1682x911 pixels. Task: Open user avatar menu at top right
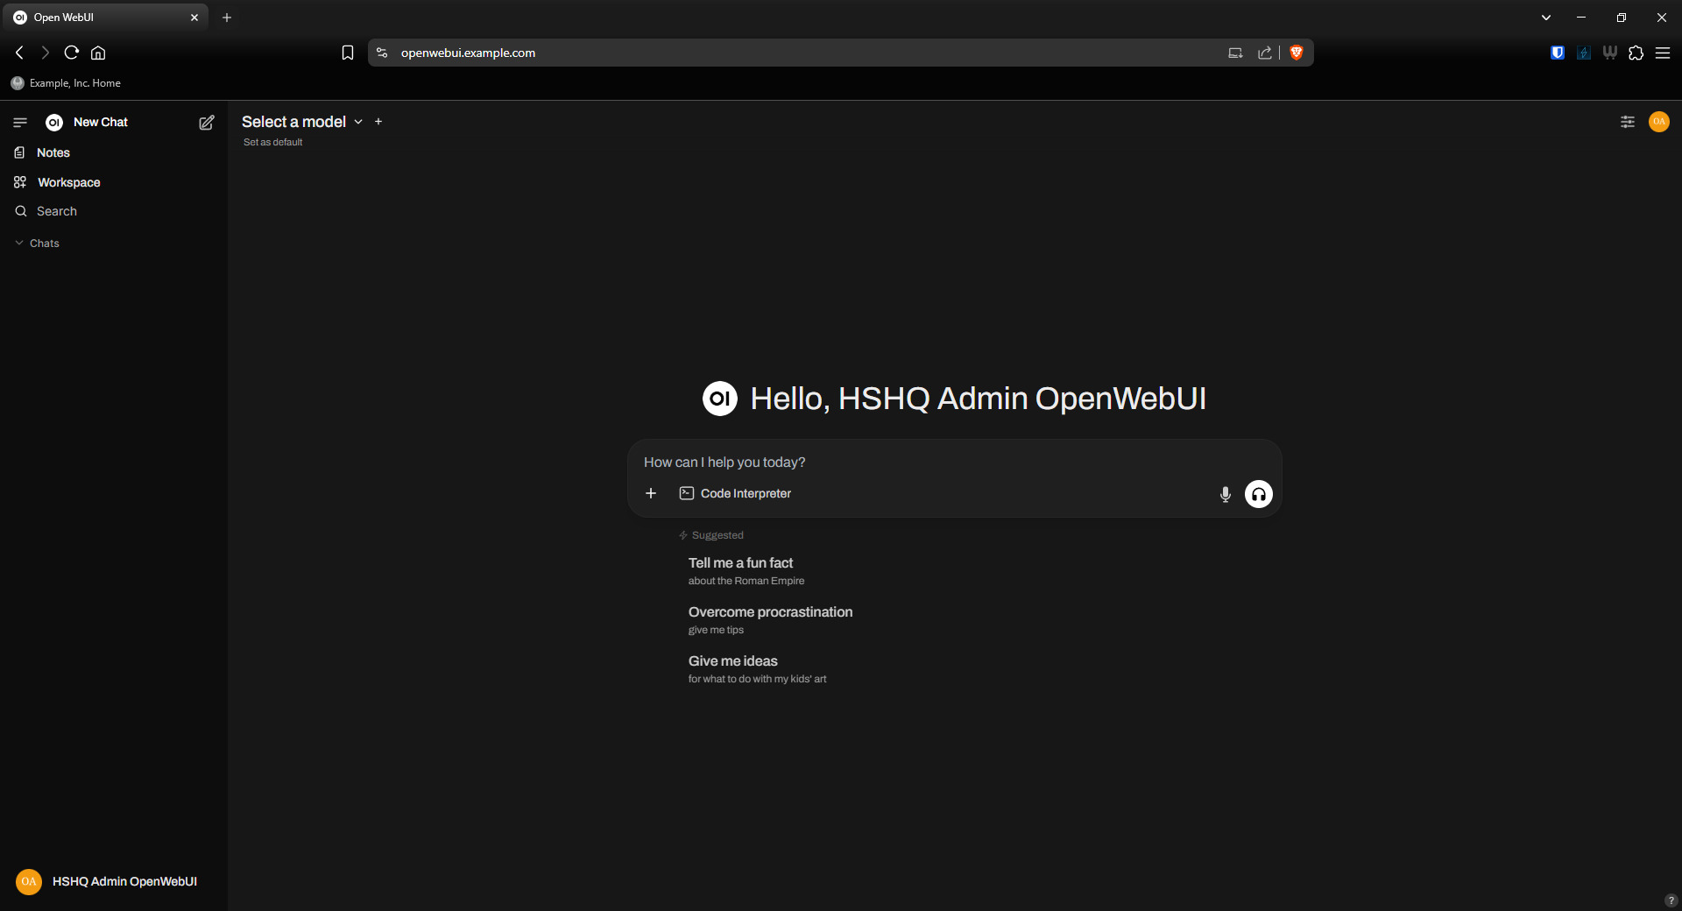click(1658, 122)
